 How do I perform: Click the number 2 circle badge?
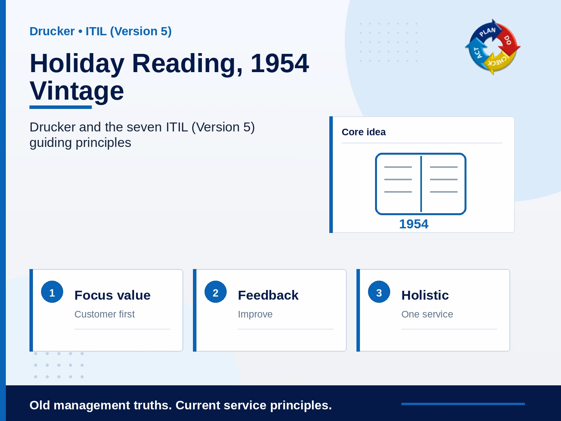click(215, 292)
